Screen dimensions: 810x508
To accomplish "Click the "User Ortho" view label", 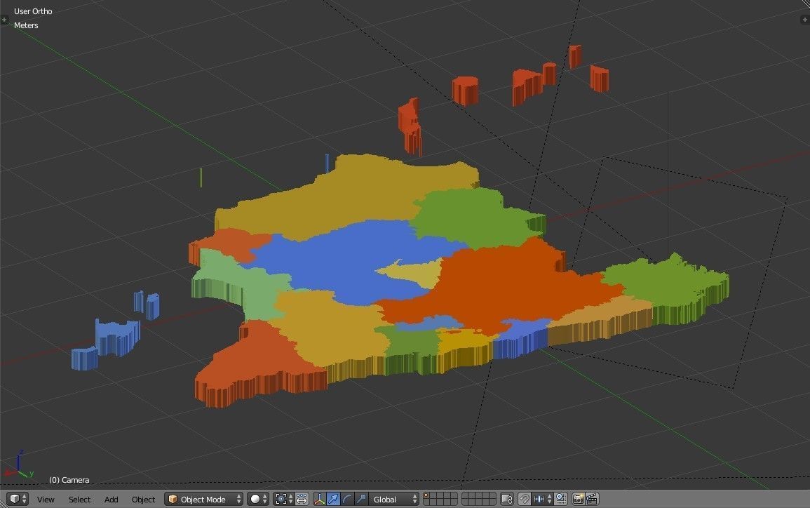I will [33, 11].
